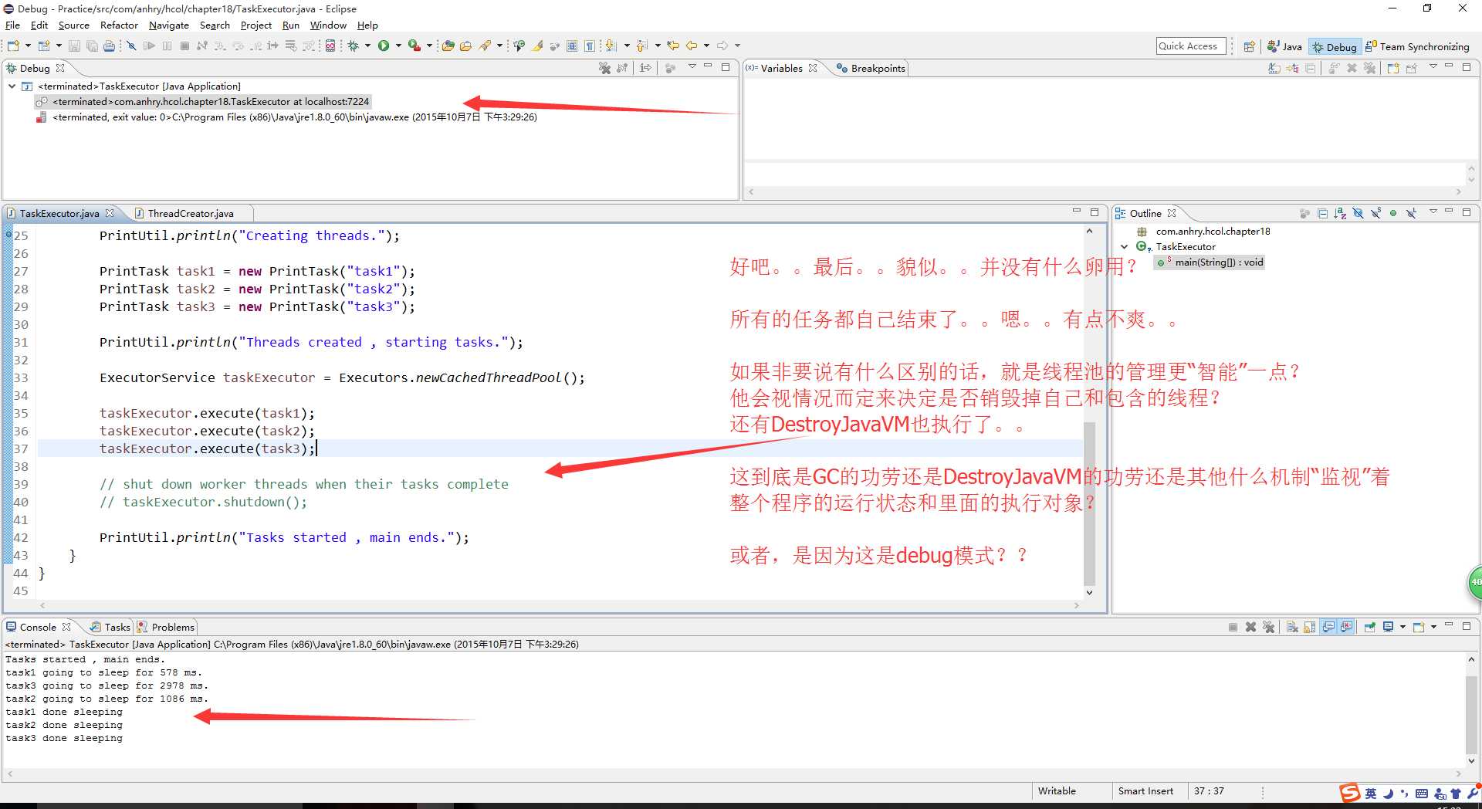Open the Window menu
The width and height of the screenshot is (1482, 809).
click(328, 25)
